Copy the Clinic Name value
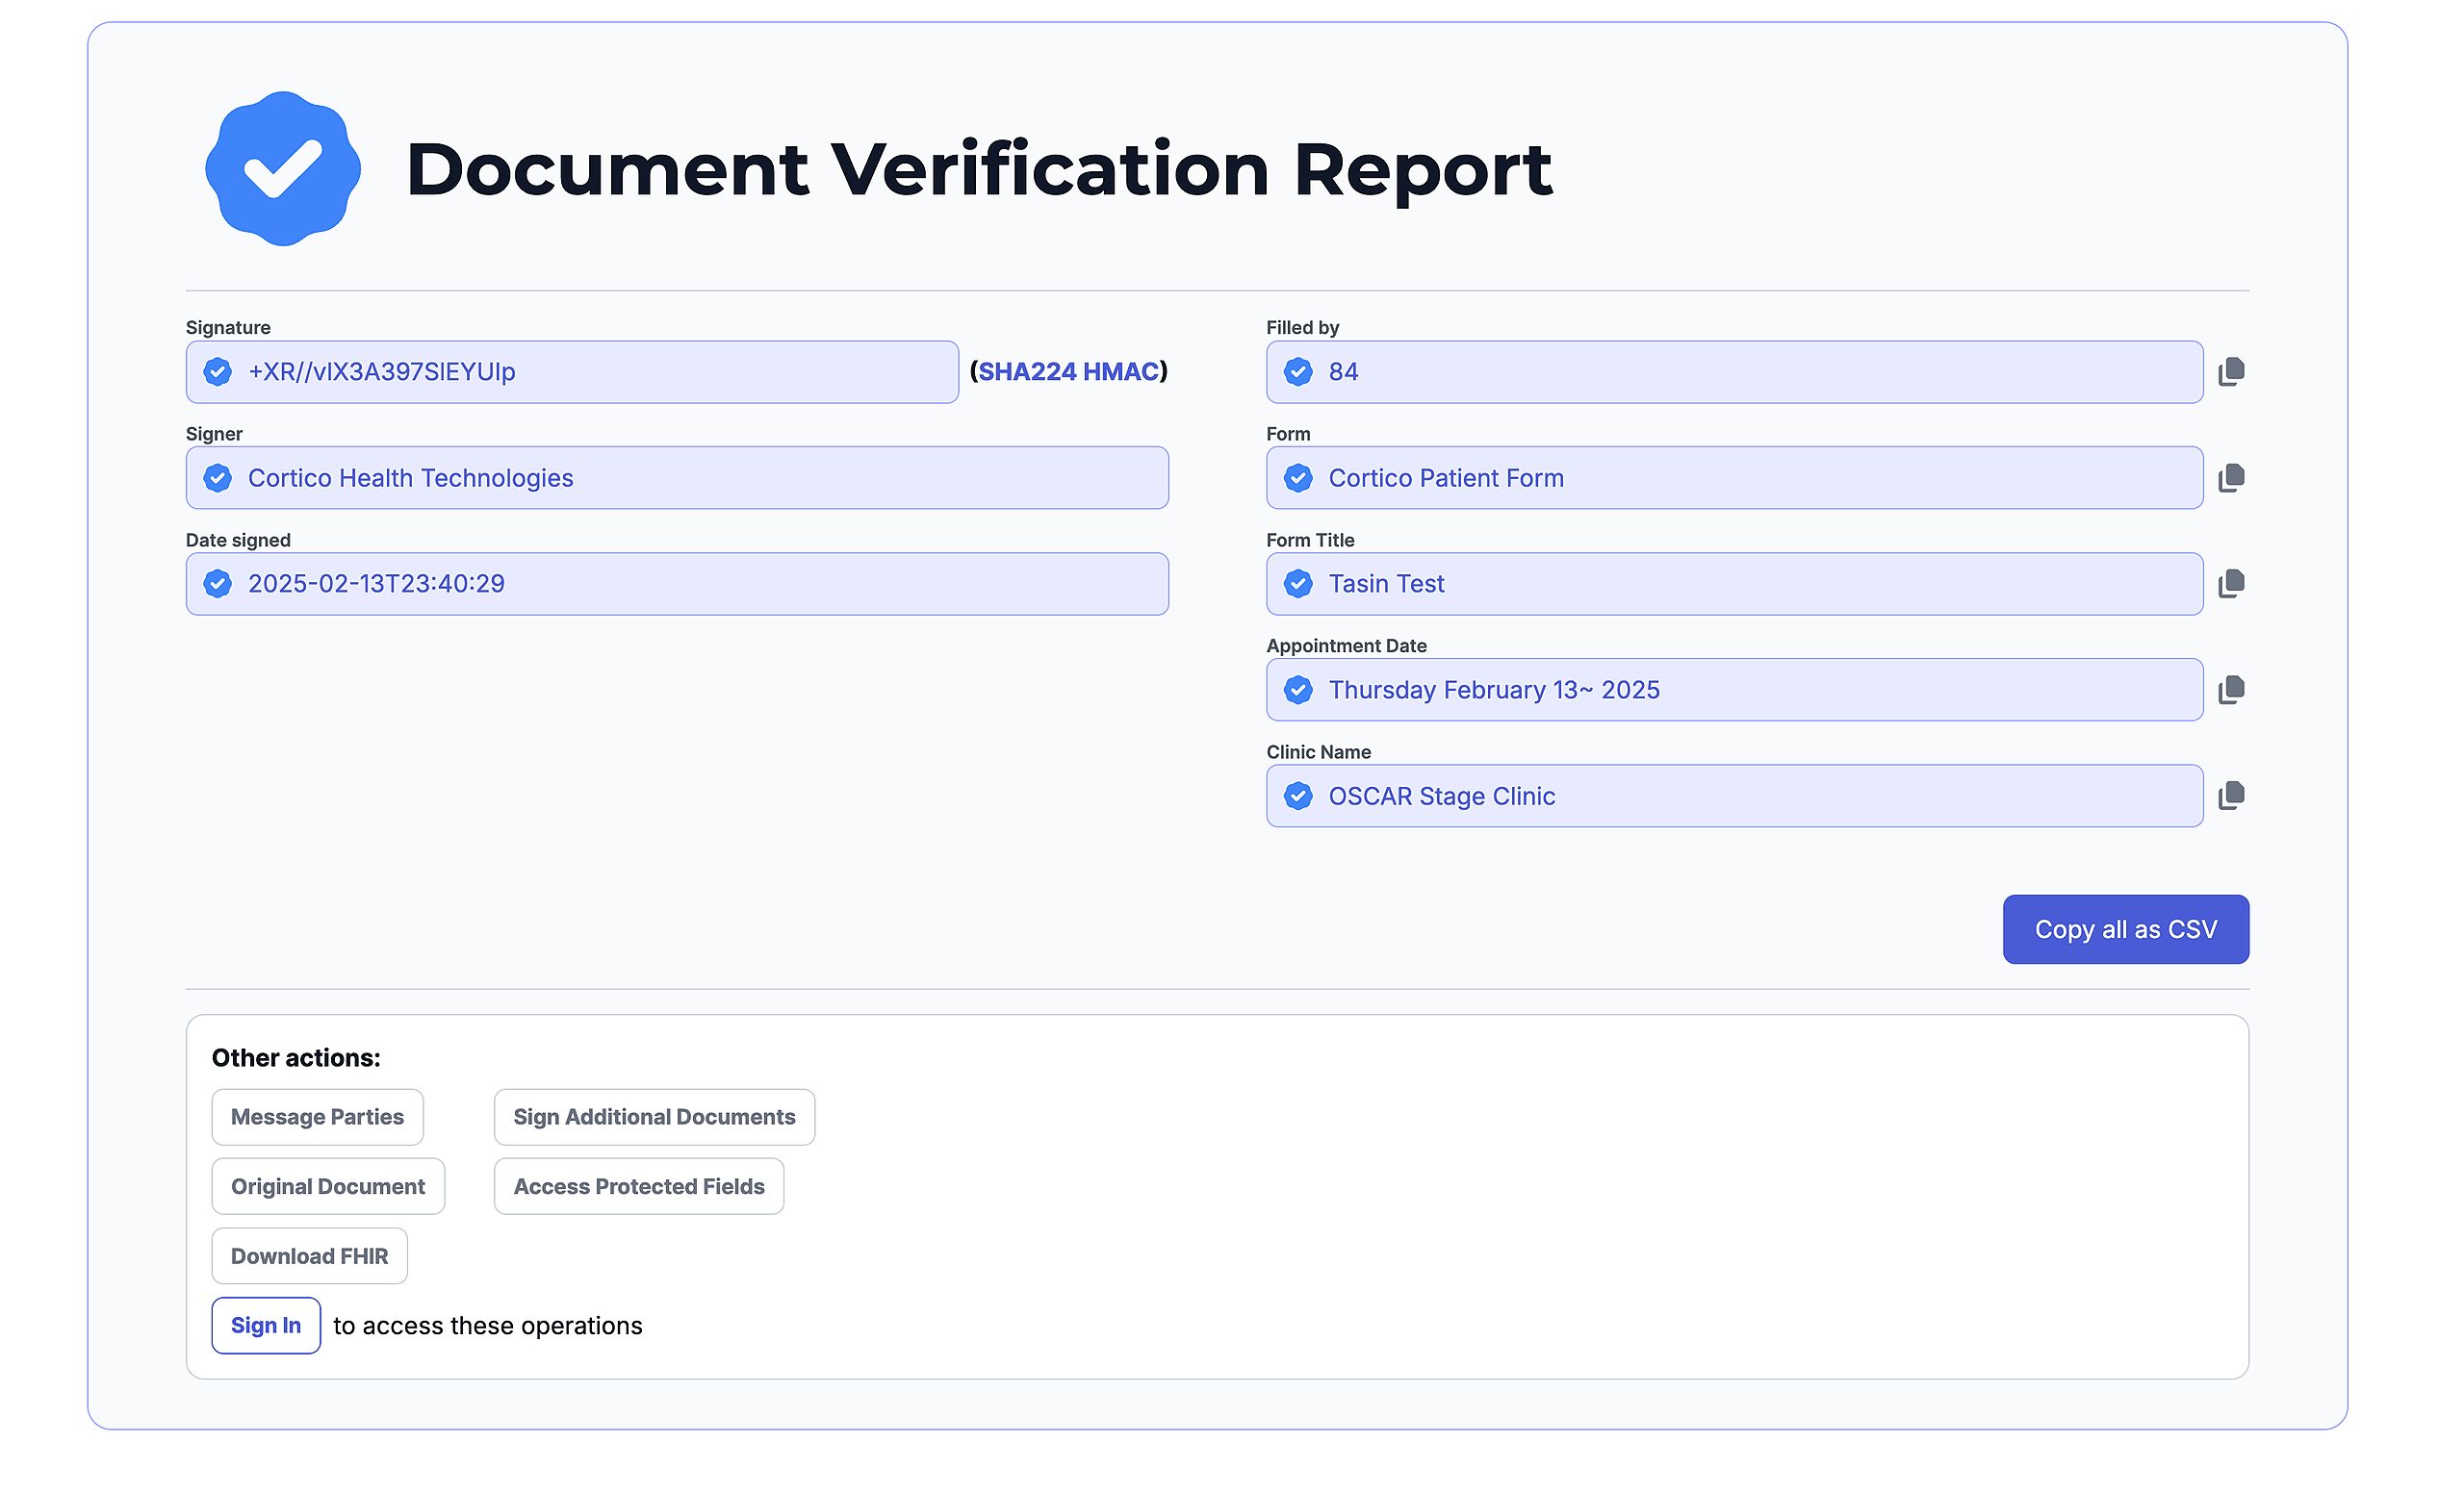Viewport: 2464px width, 1493px height. pyautogui.click(x=2231, y=796)
